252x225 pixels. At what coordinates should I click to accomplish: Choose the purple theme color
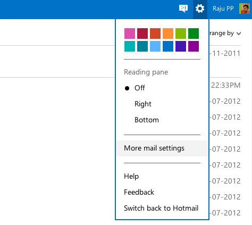(x=194, y=46)
